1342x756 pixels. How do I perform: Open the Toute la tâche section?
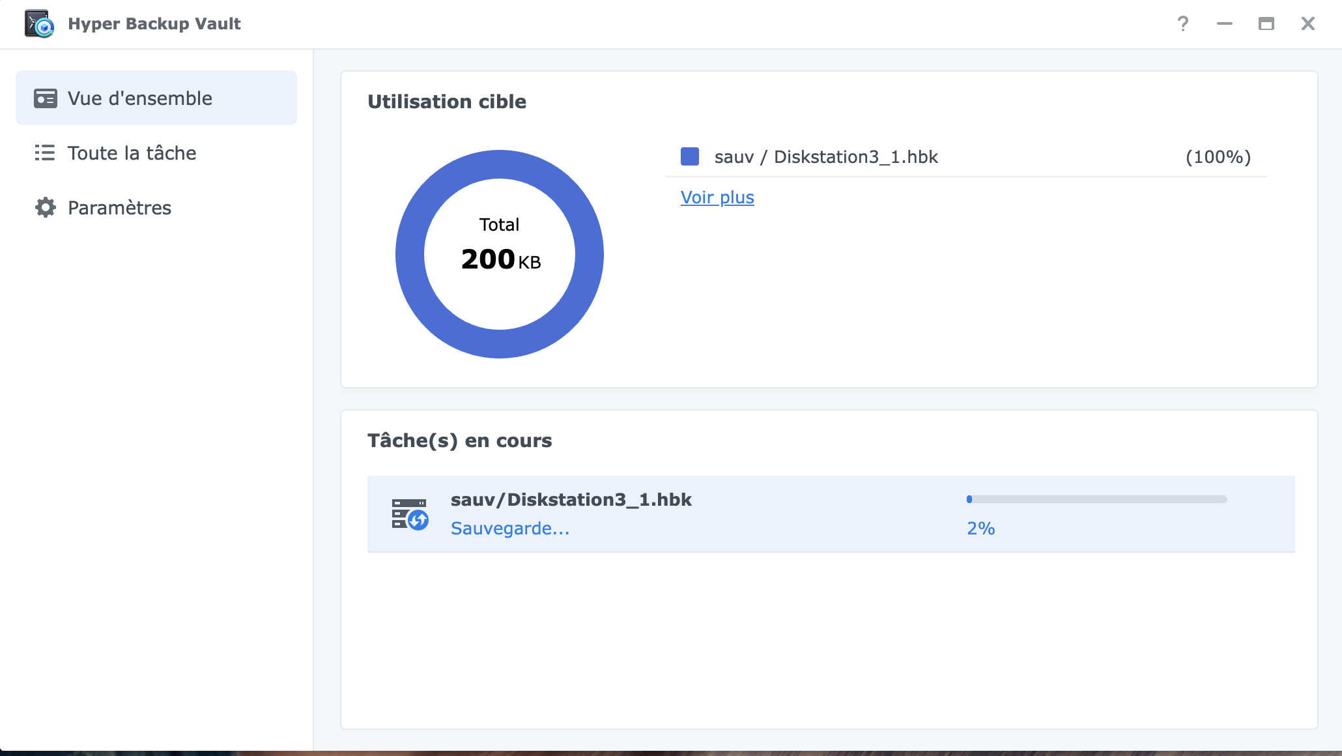156,153
